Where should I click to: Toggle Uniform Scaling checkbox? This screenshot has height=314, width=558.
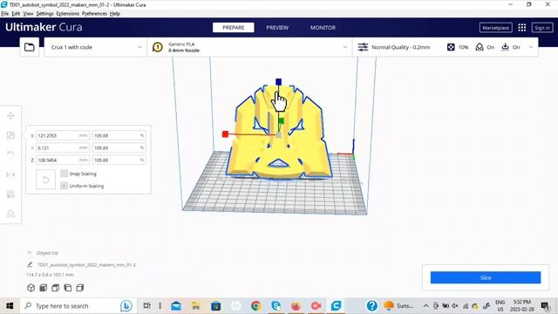point(64,186)
